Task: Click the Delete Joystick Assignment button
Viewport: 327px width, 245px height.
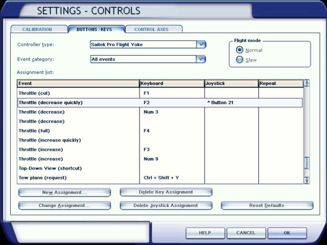Action: (166, 205)
